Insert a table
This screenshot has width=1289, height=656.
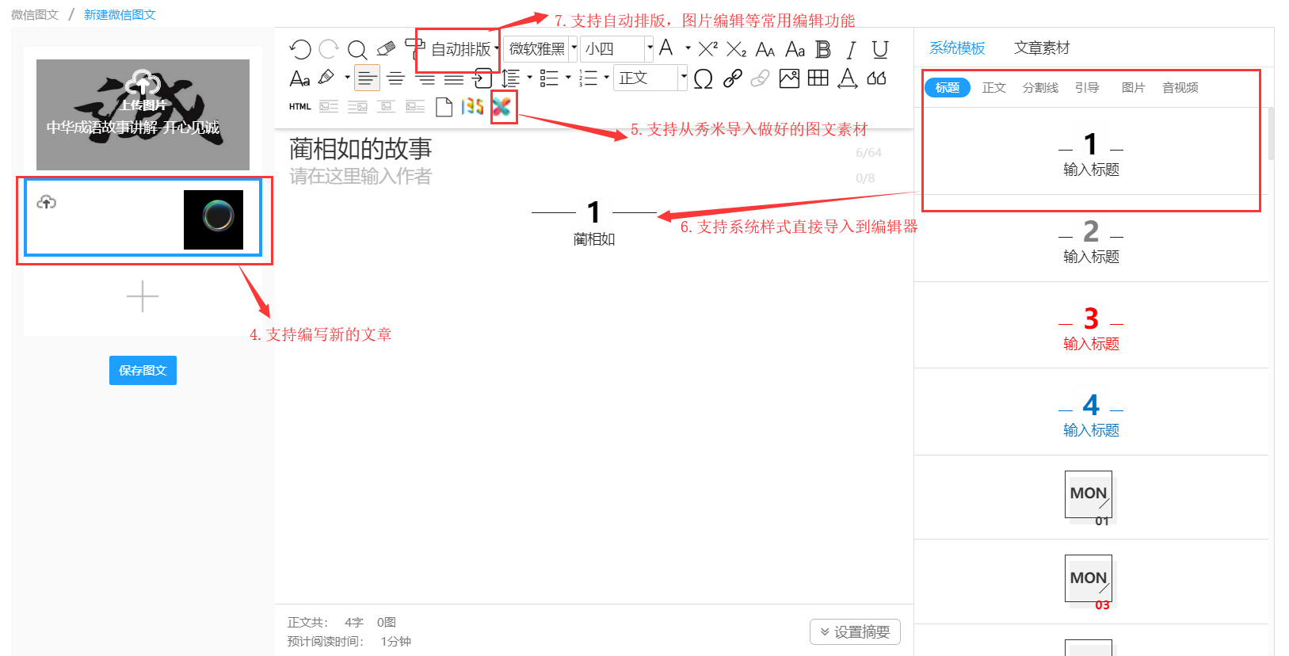[818, 78]
